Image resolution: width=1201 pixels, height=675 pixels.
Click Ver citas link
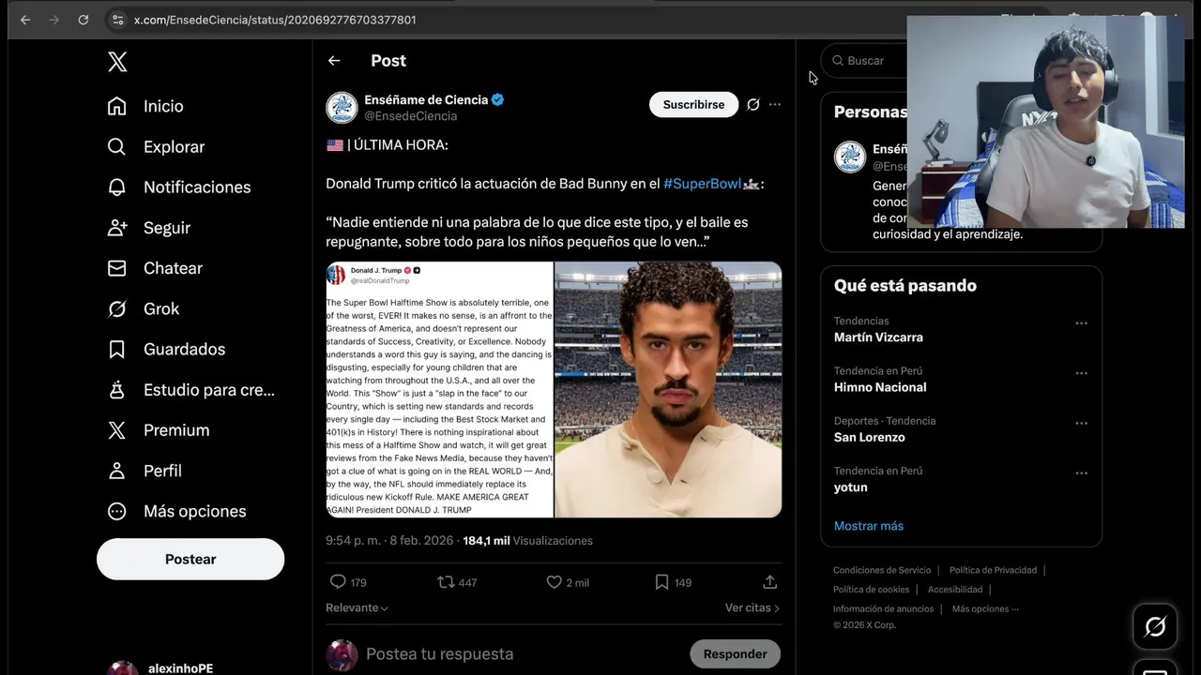(x=753, y=607)
